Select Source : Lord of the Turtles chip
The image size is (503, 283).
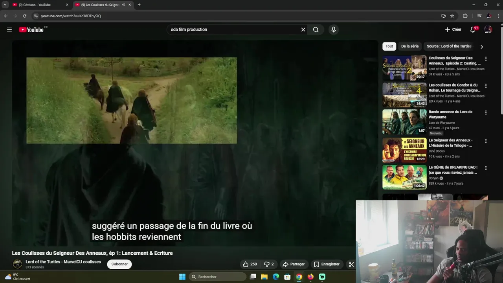point(449,46)
